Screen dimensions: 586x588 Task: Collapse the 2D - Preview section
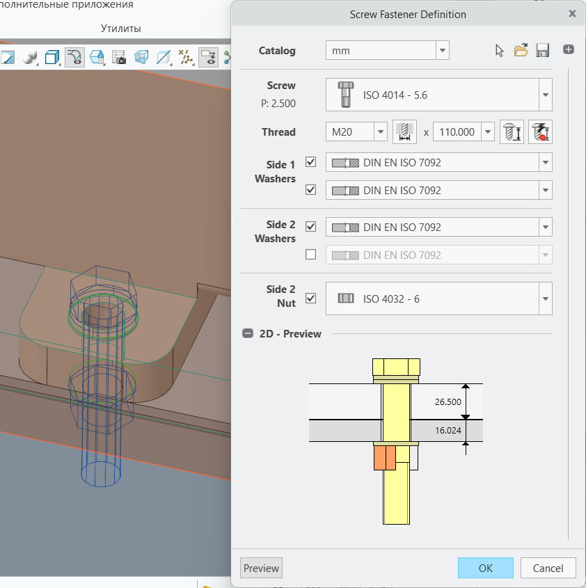pos(248,333)
